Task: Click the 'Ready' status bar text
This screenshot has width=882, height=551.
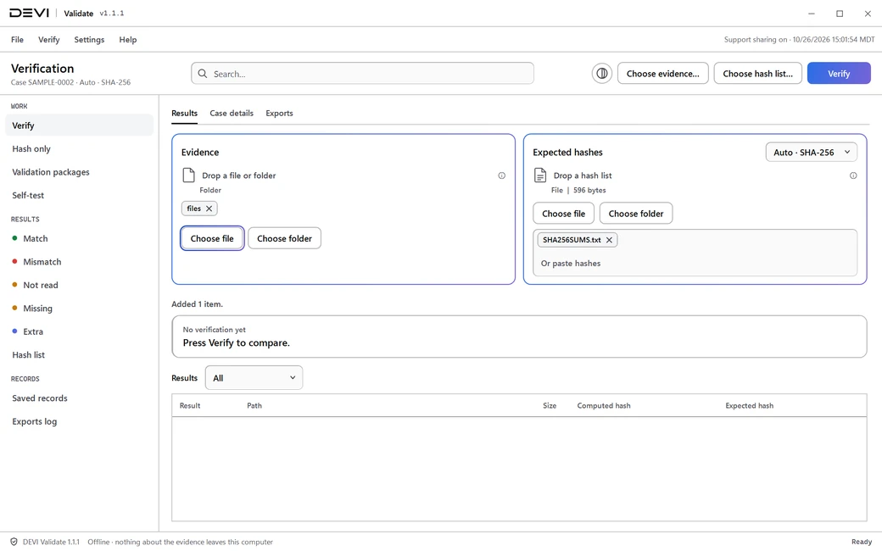Action: (x=862, y=542)
